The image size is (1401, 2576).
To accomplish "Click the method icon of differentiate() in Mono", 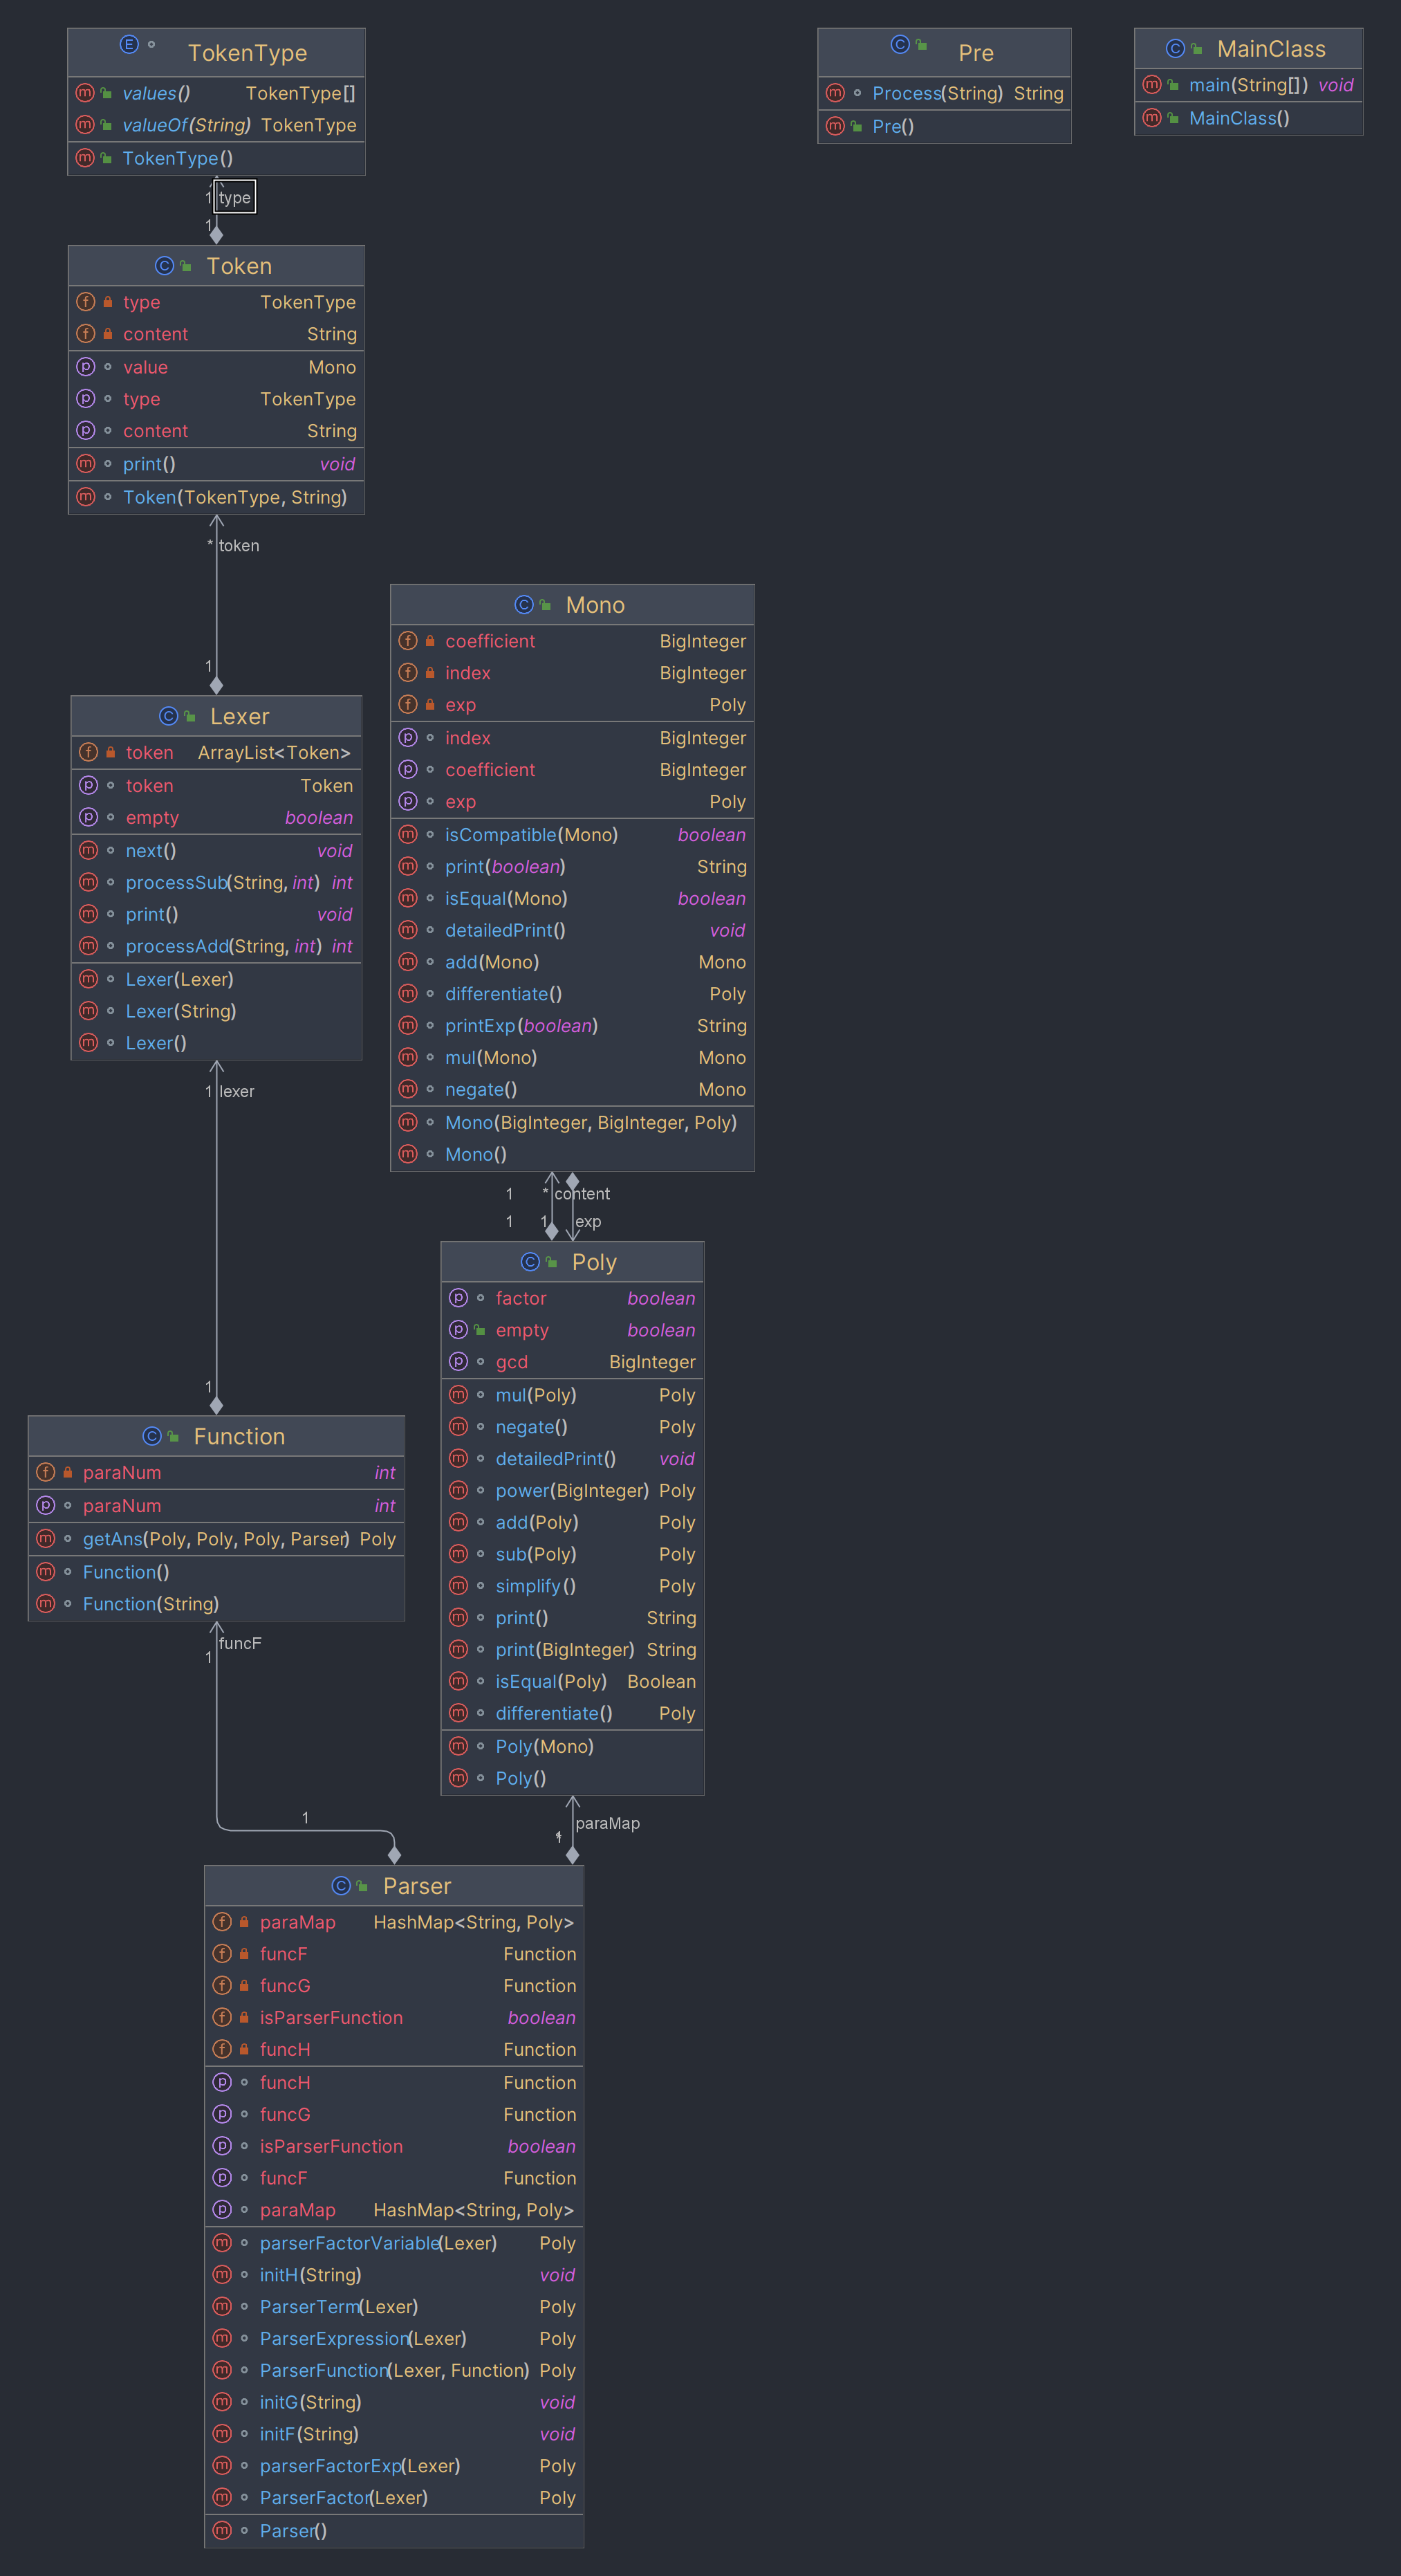I will 408,994.
